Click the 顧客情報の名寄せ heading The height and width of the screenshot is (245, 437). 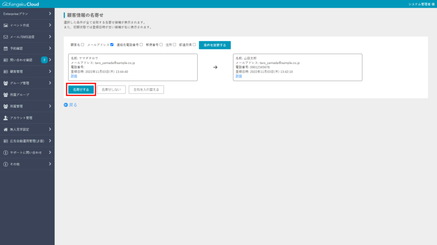coord(85,15)
